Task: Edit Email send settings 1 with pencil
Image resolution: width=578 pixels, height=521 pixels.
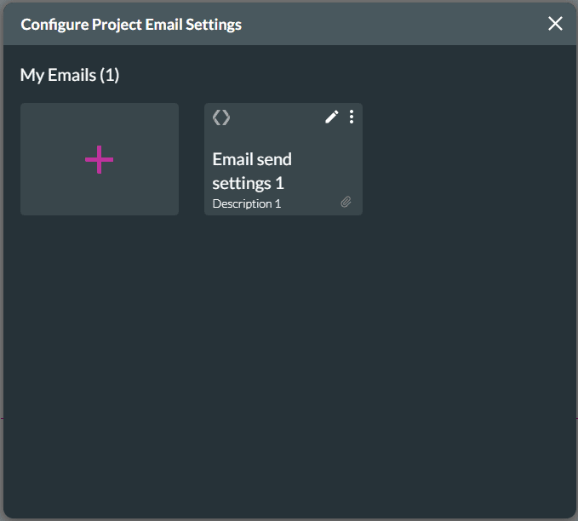Action: pyautogui.click(x=332, y=117)
